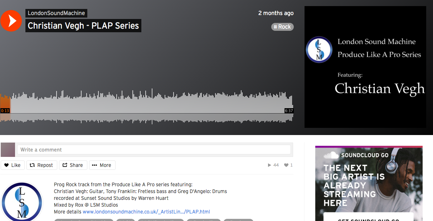
Task: View likes via the heart count 1
Action: click(288, 165)
